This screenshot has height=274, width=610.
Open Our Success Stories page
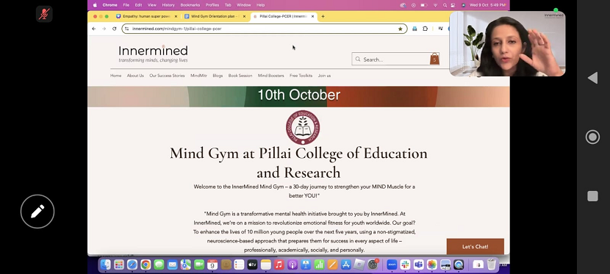[167, 76]
